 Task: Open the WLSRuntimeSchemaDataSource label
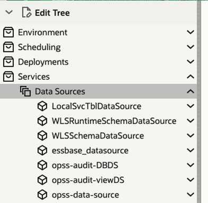[114, 121]
